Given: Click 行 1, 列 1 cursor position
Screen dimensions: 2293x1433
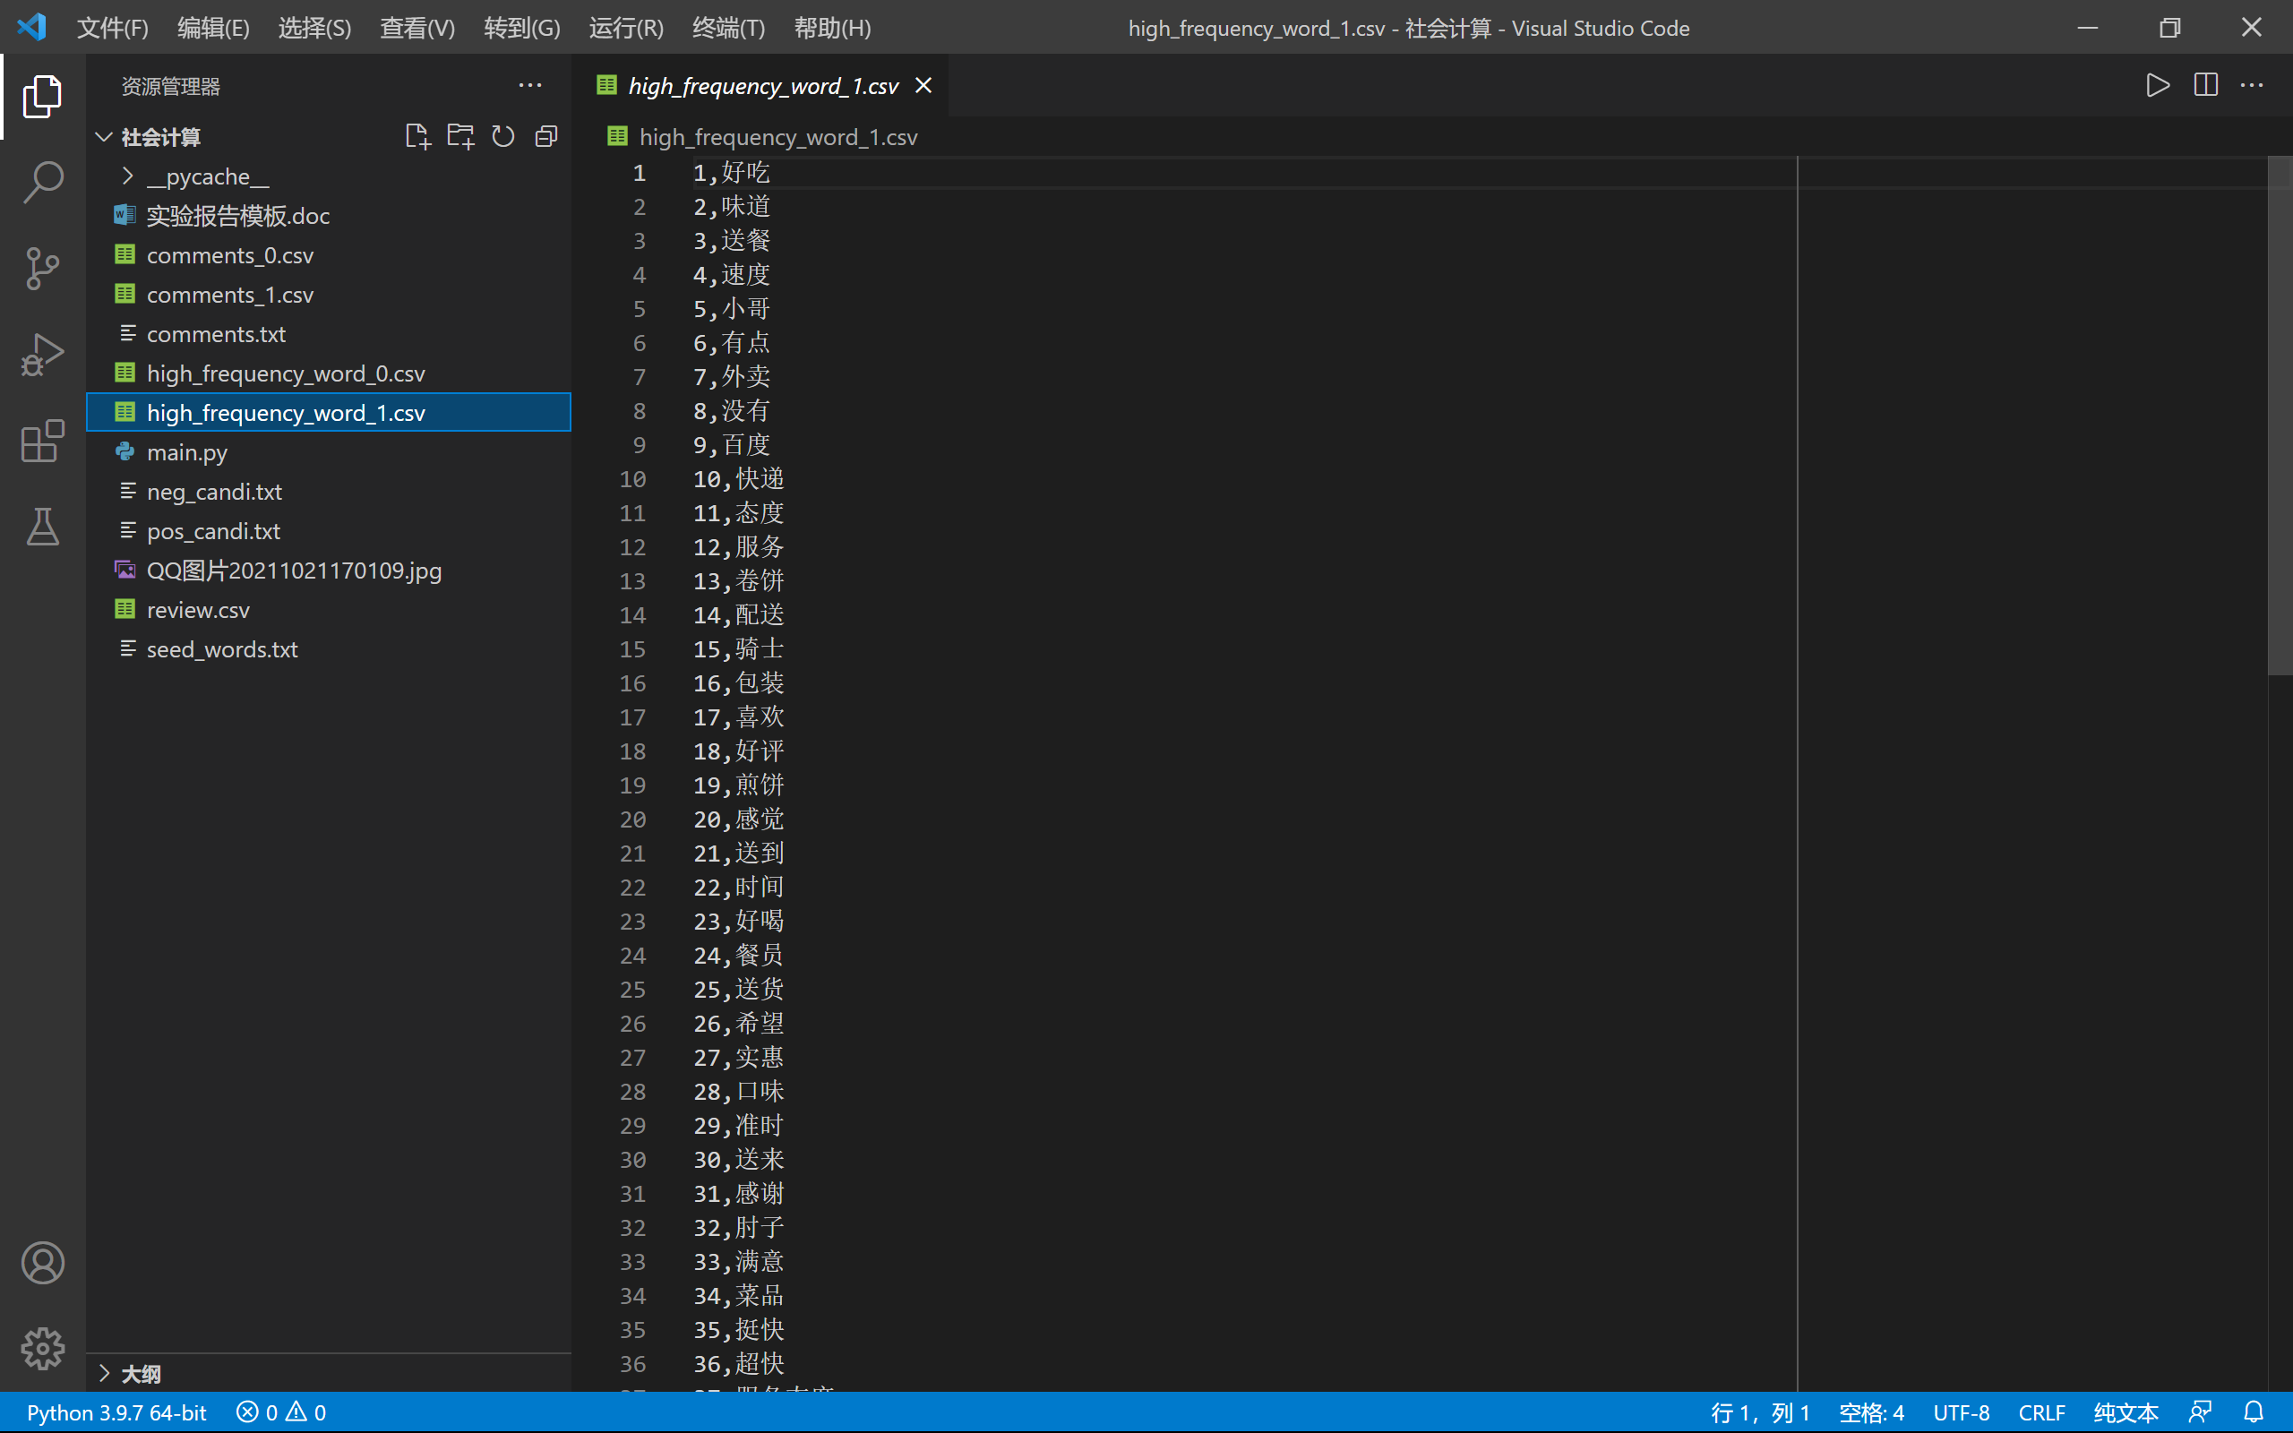Looking at the screenshot, I should (1759, 1412).
